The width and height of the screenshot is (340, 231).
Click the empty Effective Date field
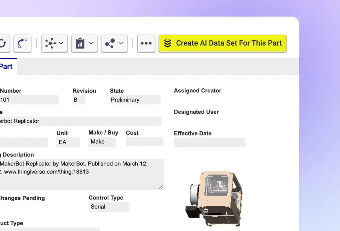pos(209,142)
